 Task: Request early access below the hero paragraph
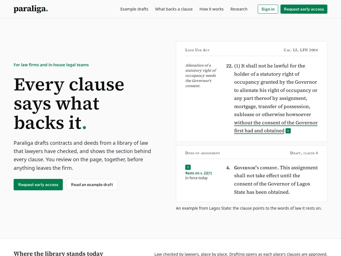point(38,185)
